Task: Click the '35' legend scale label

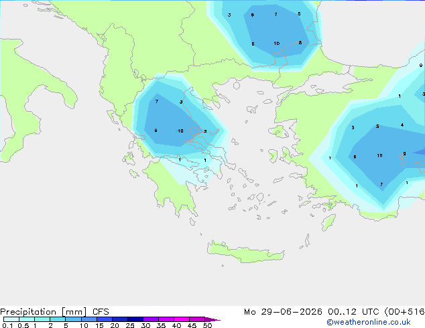Action: pos(161,325)
